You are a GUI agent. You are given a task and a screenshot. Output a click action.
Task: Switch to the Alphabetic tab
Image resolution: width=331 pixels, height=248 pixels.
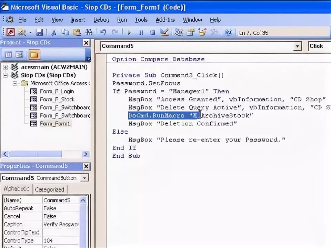[x=16, y=189]
